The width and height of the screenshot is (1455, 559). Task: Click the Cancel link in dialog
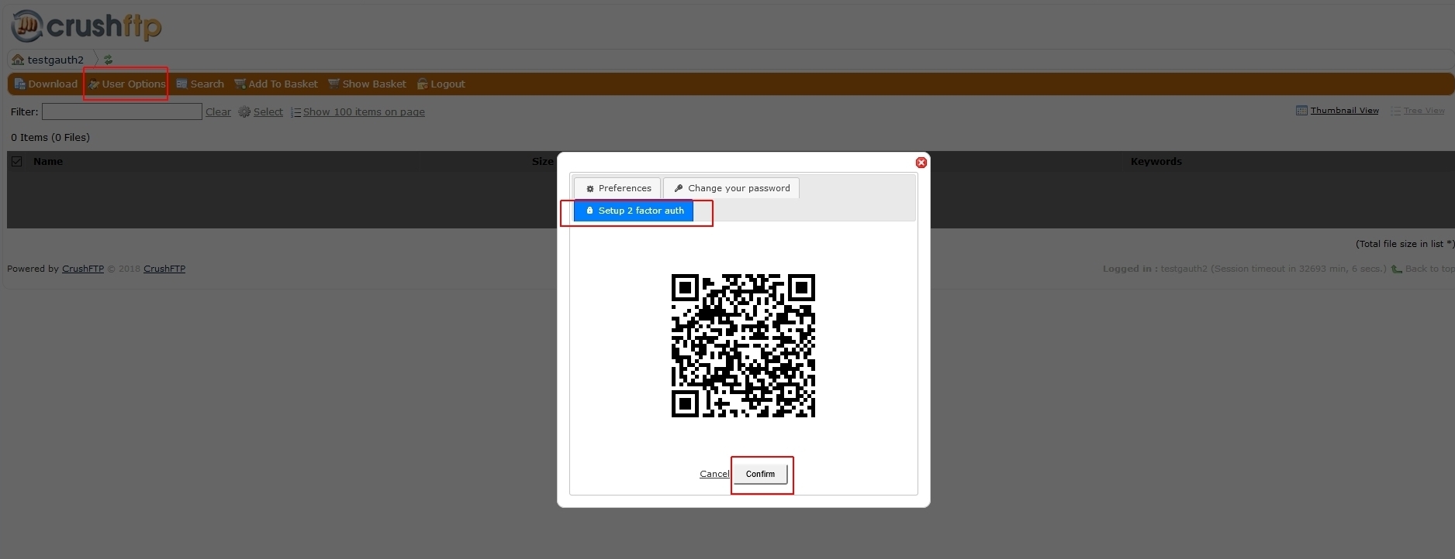(714, 474)
